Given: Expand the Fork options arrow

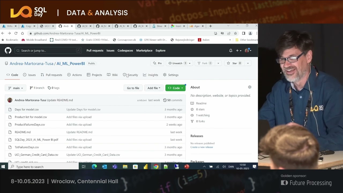Looking at the screenshot, I should 218,63.
